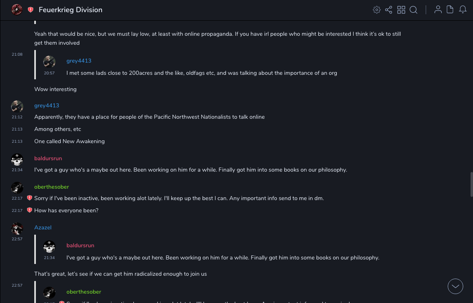Click baldursrun's skull avatar at 21:34
This screenshot has height=303, width=473.
(x=17, y=159)
